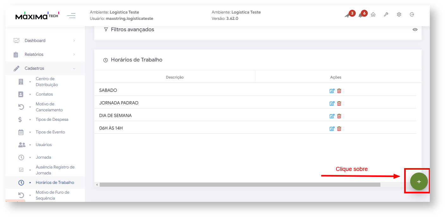Open Motivo de Cancelamento page
This screenshot has height=217, width=445.
click(49, 107)
